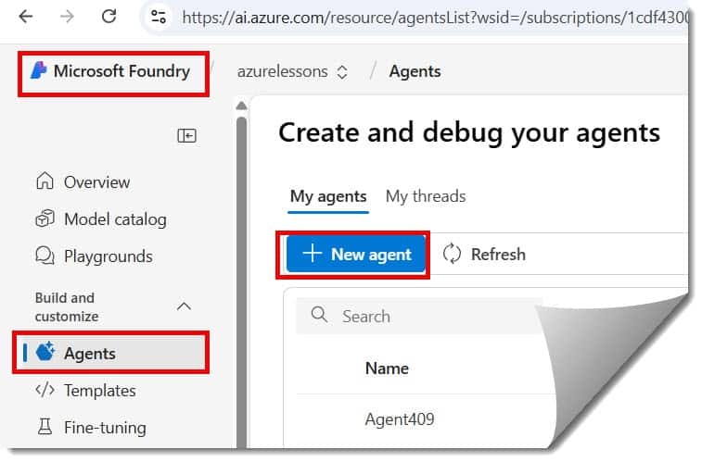
Task: Click the Fine-tuning flask icon
Action: [45, 427]
